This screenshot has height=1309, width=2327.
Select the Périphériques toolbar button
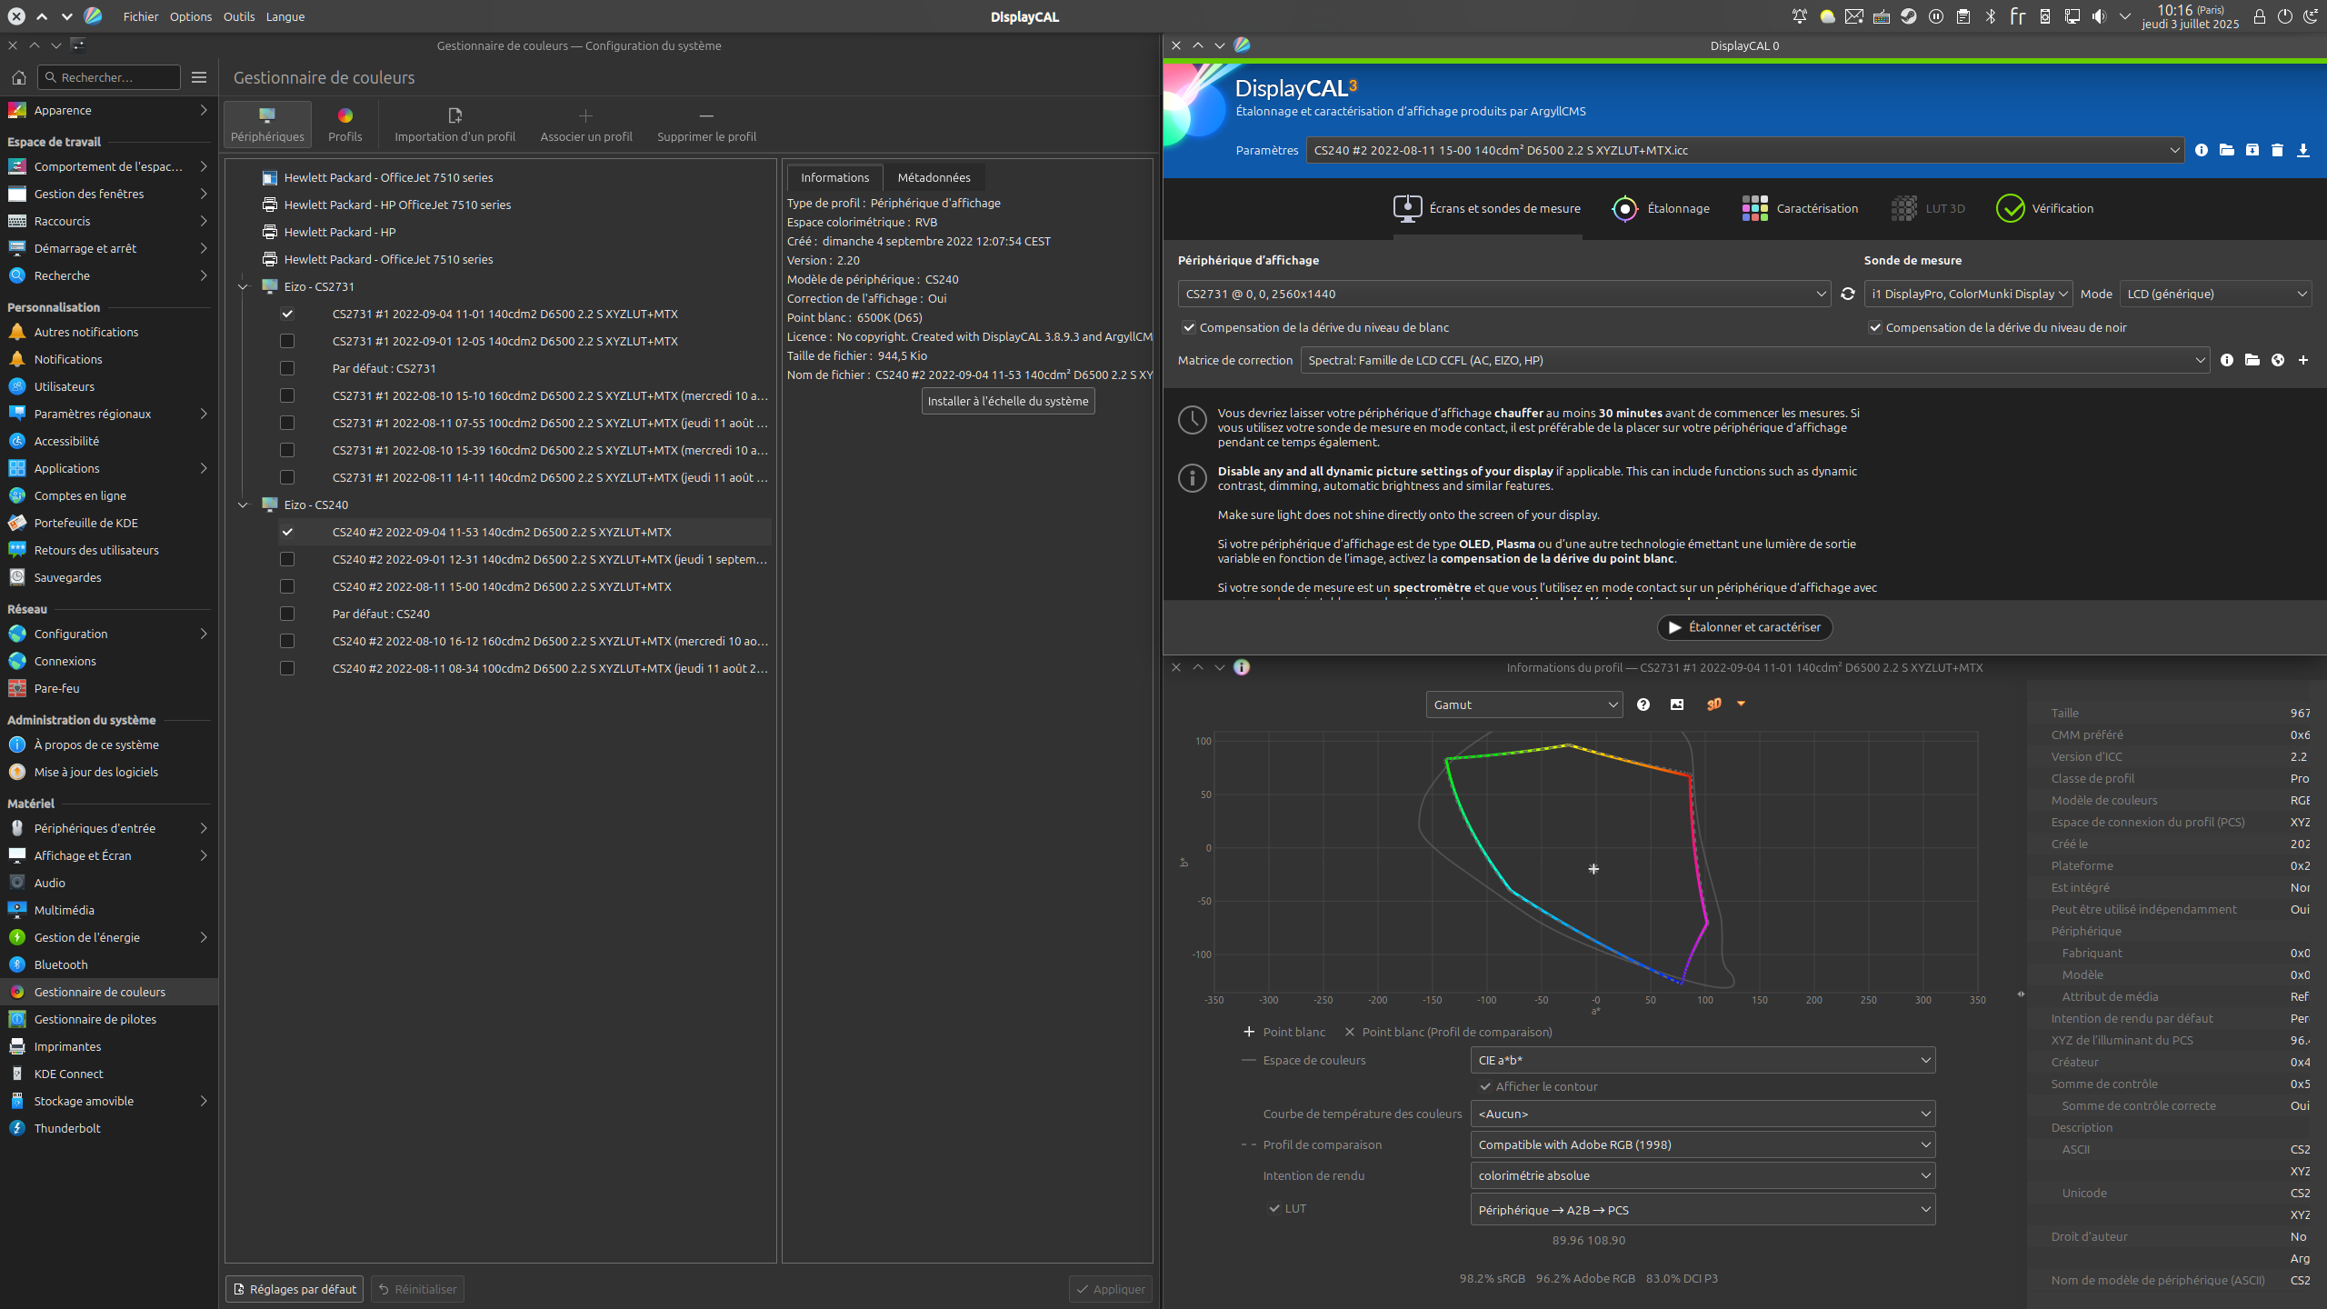pos(267,125)
